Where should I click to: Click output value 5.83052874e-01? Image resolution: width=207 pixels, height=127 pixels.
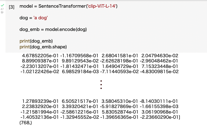[x=120, y=112]
